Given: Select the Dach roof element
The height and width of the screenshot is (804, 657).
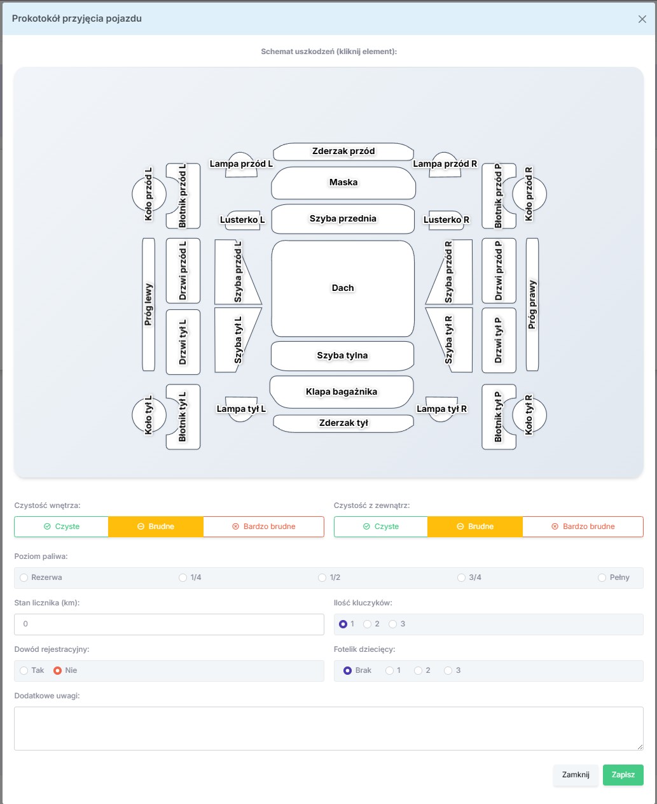Looking at the screenshot, I should tap(343, 288).
